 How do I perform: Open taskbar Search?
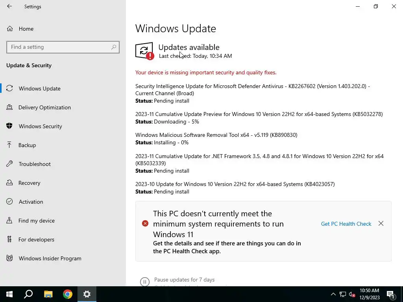(x=28, y=294)
